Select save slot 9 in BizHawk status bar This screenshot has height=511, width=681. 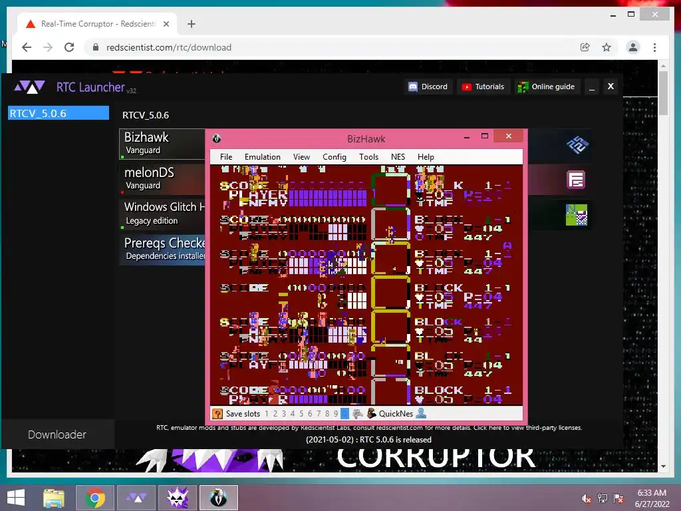[336, 414]
